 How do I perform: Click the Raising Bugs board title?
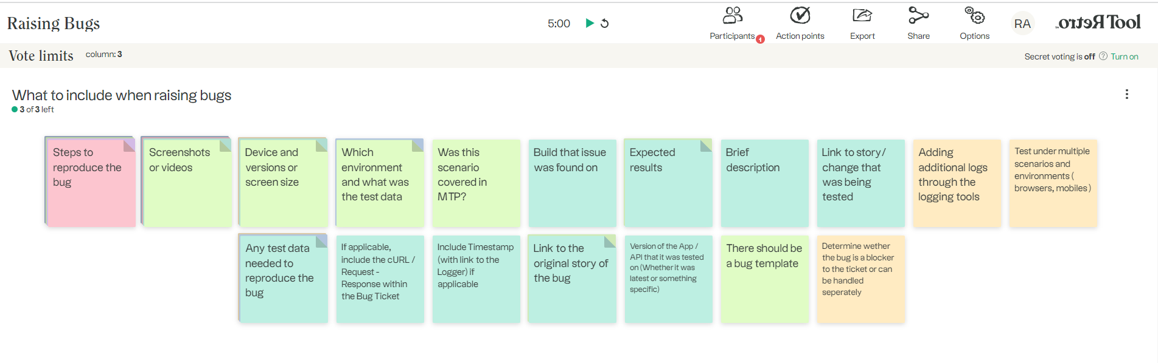(54, 23)
